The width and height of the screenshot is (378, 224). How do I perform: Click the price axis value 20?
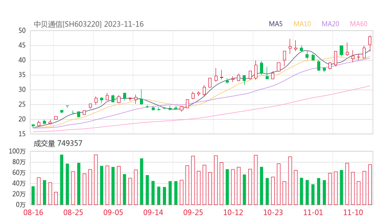(22, 119)
